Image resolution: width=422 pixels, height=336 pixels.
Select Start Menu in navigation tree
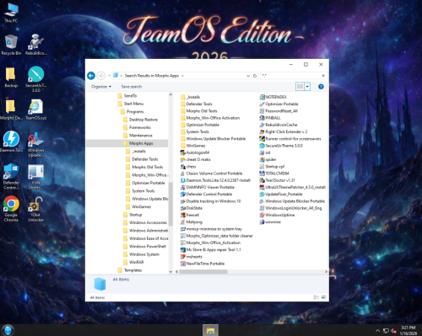tap(131, 104)
